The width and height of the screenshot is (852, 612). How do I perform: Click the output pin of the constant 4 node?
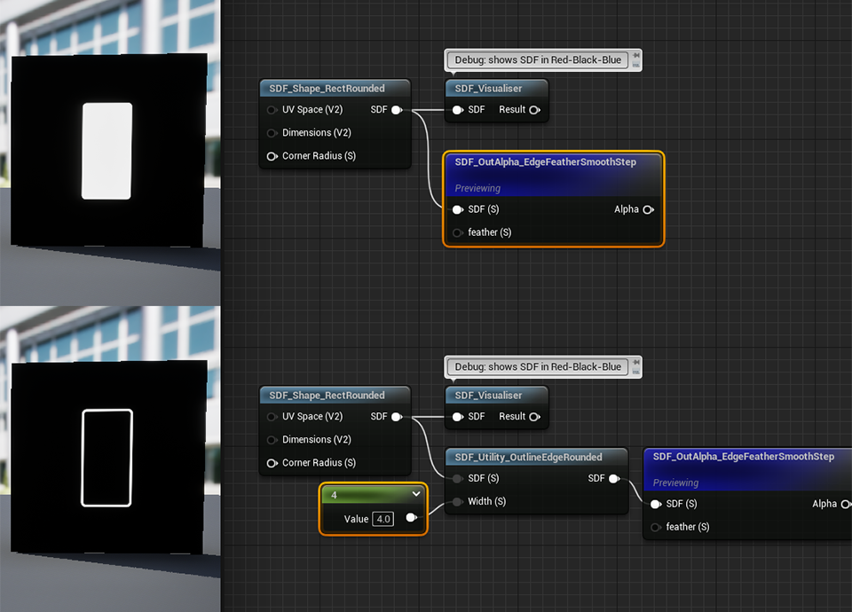(x=411, y=518)
